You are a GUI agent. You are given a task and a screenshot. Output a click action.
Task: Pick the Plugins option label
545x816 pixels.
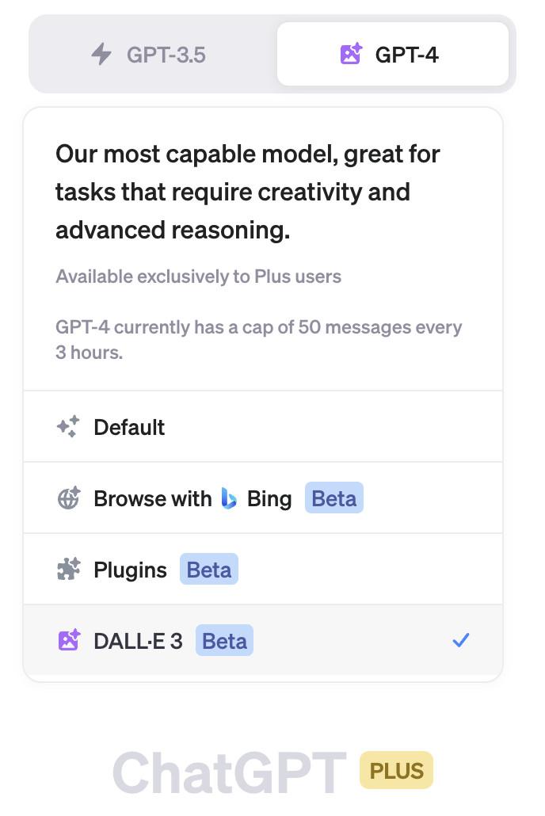point(130,570)
